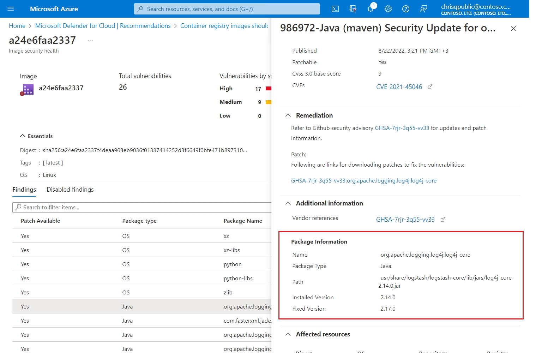The image size is (542, 353).
Task: Focus the Search resources, services, and docs box
Action: pos(227,9)
